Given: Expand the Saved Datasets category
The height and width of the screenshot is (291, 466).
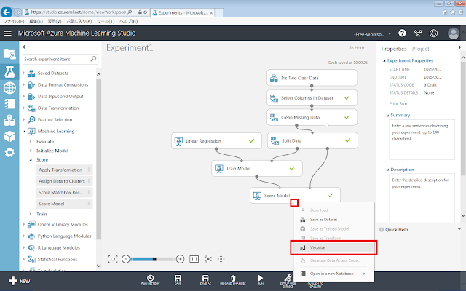Looking at the screenshot, I should coord(24,73).
